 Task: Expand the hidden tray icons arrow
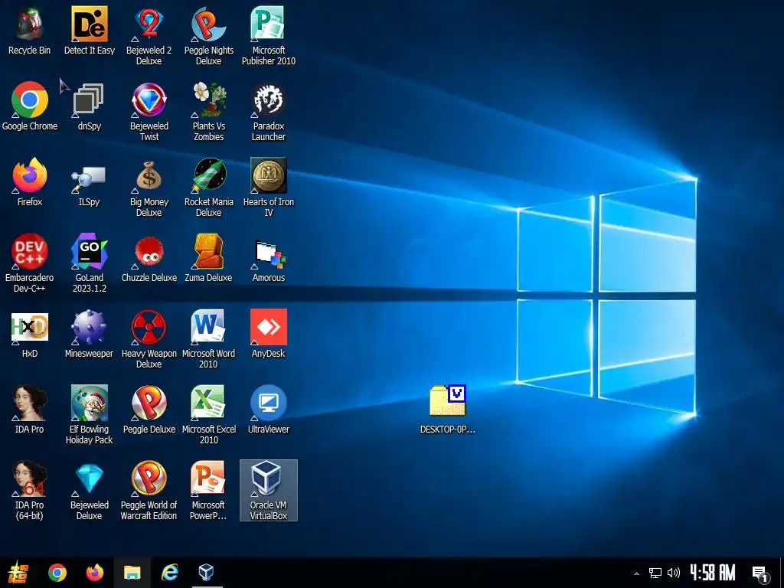pyautogui.click(x=636, y=573)
